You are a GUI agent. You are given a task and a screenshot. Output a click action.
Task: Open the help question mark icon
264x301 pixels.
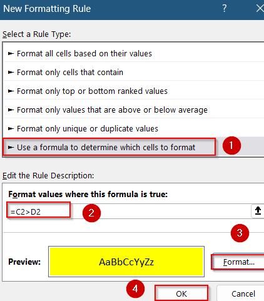pyautogui.click(x=225, y=9)
